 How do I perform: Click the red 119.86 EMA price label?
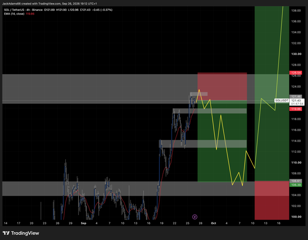[296, 109]
